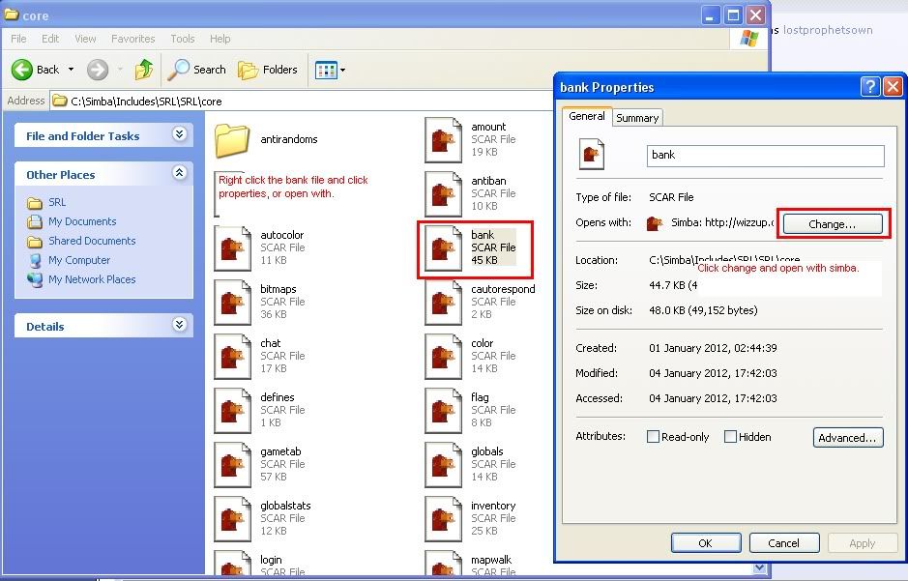Switch to the Summary tab
This screenshot has width=908, height=581.
637,118
